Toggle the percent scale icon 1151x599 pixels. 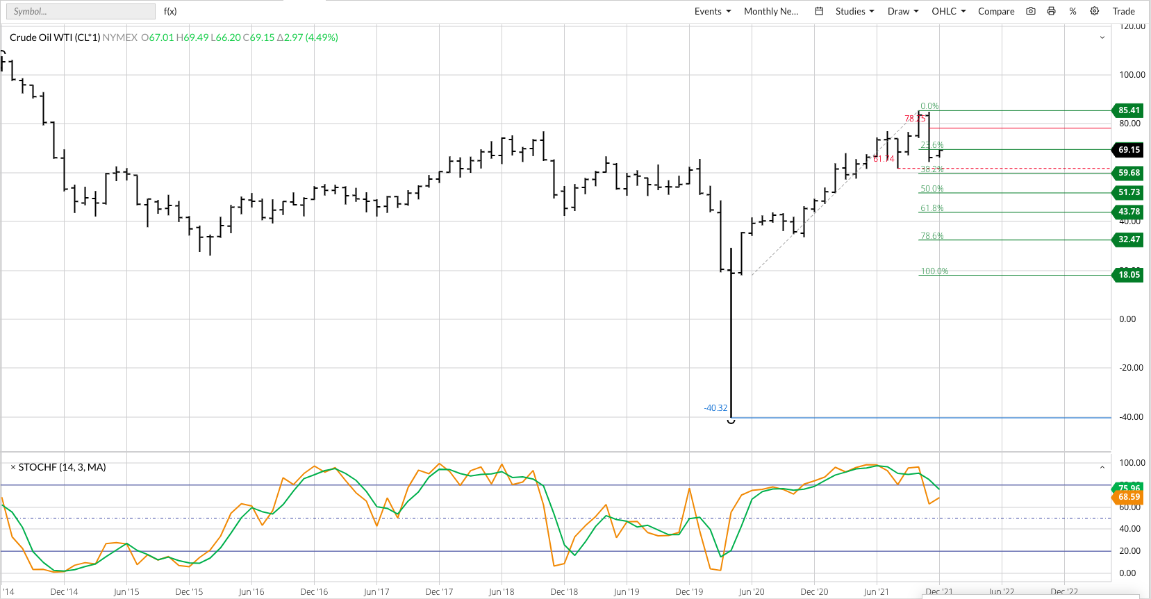(1073, 11)
